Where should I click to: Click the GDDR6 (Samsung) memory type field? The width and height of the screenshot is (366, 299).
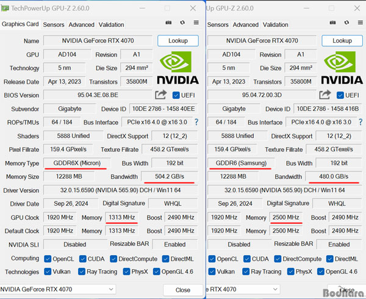click(241, 163)
